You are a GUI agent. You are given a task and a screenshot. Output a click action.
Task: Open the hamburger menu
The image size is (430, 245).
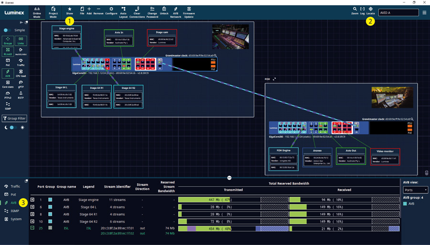coord(425,12)
